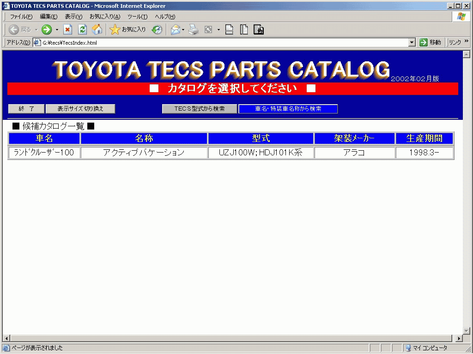Image resolution: width=473 pixels, height=354 pixels.
Task: Click the greyed size toolbar icon
Action: 208,29
